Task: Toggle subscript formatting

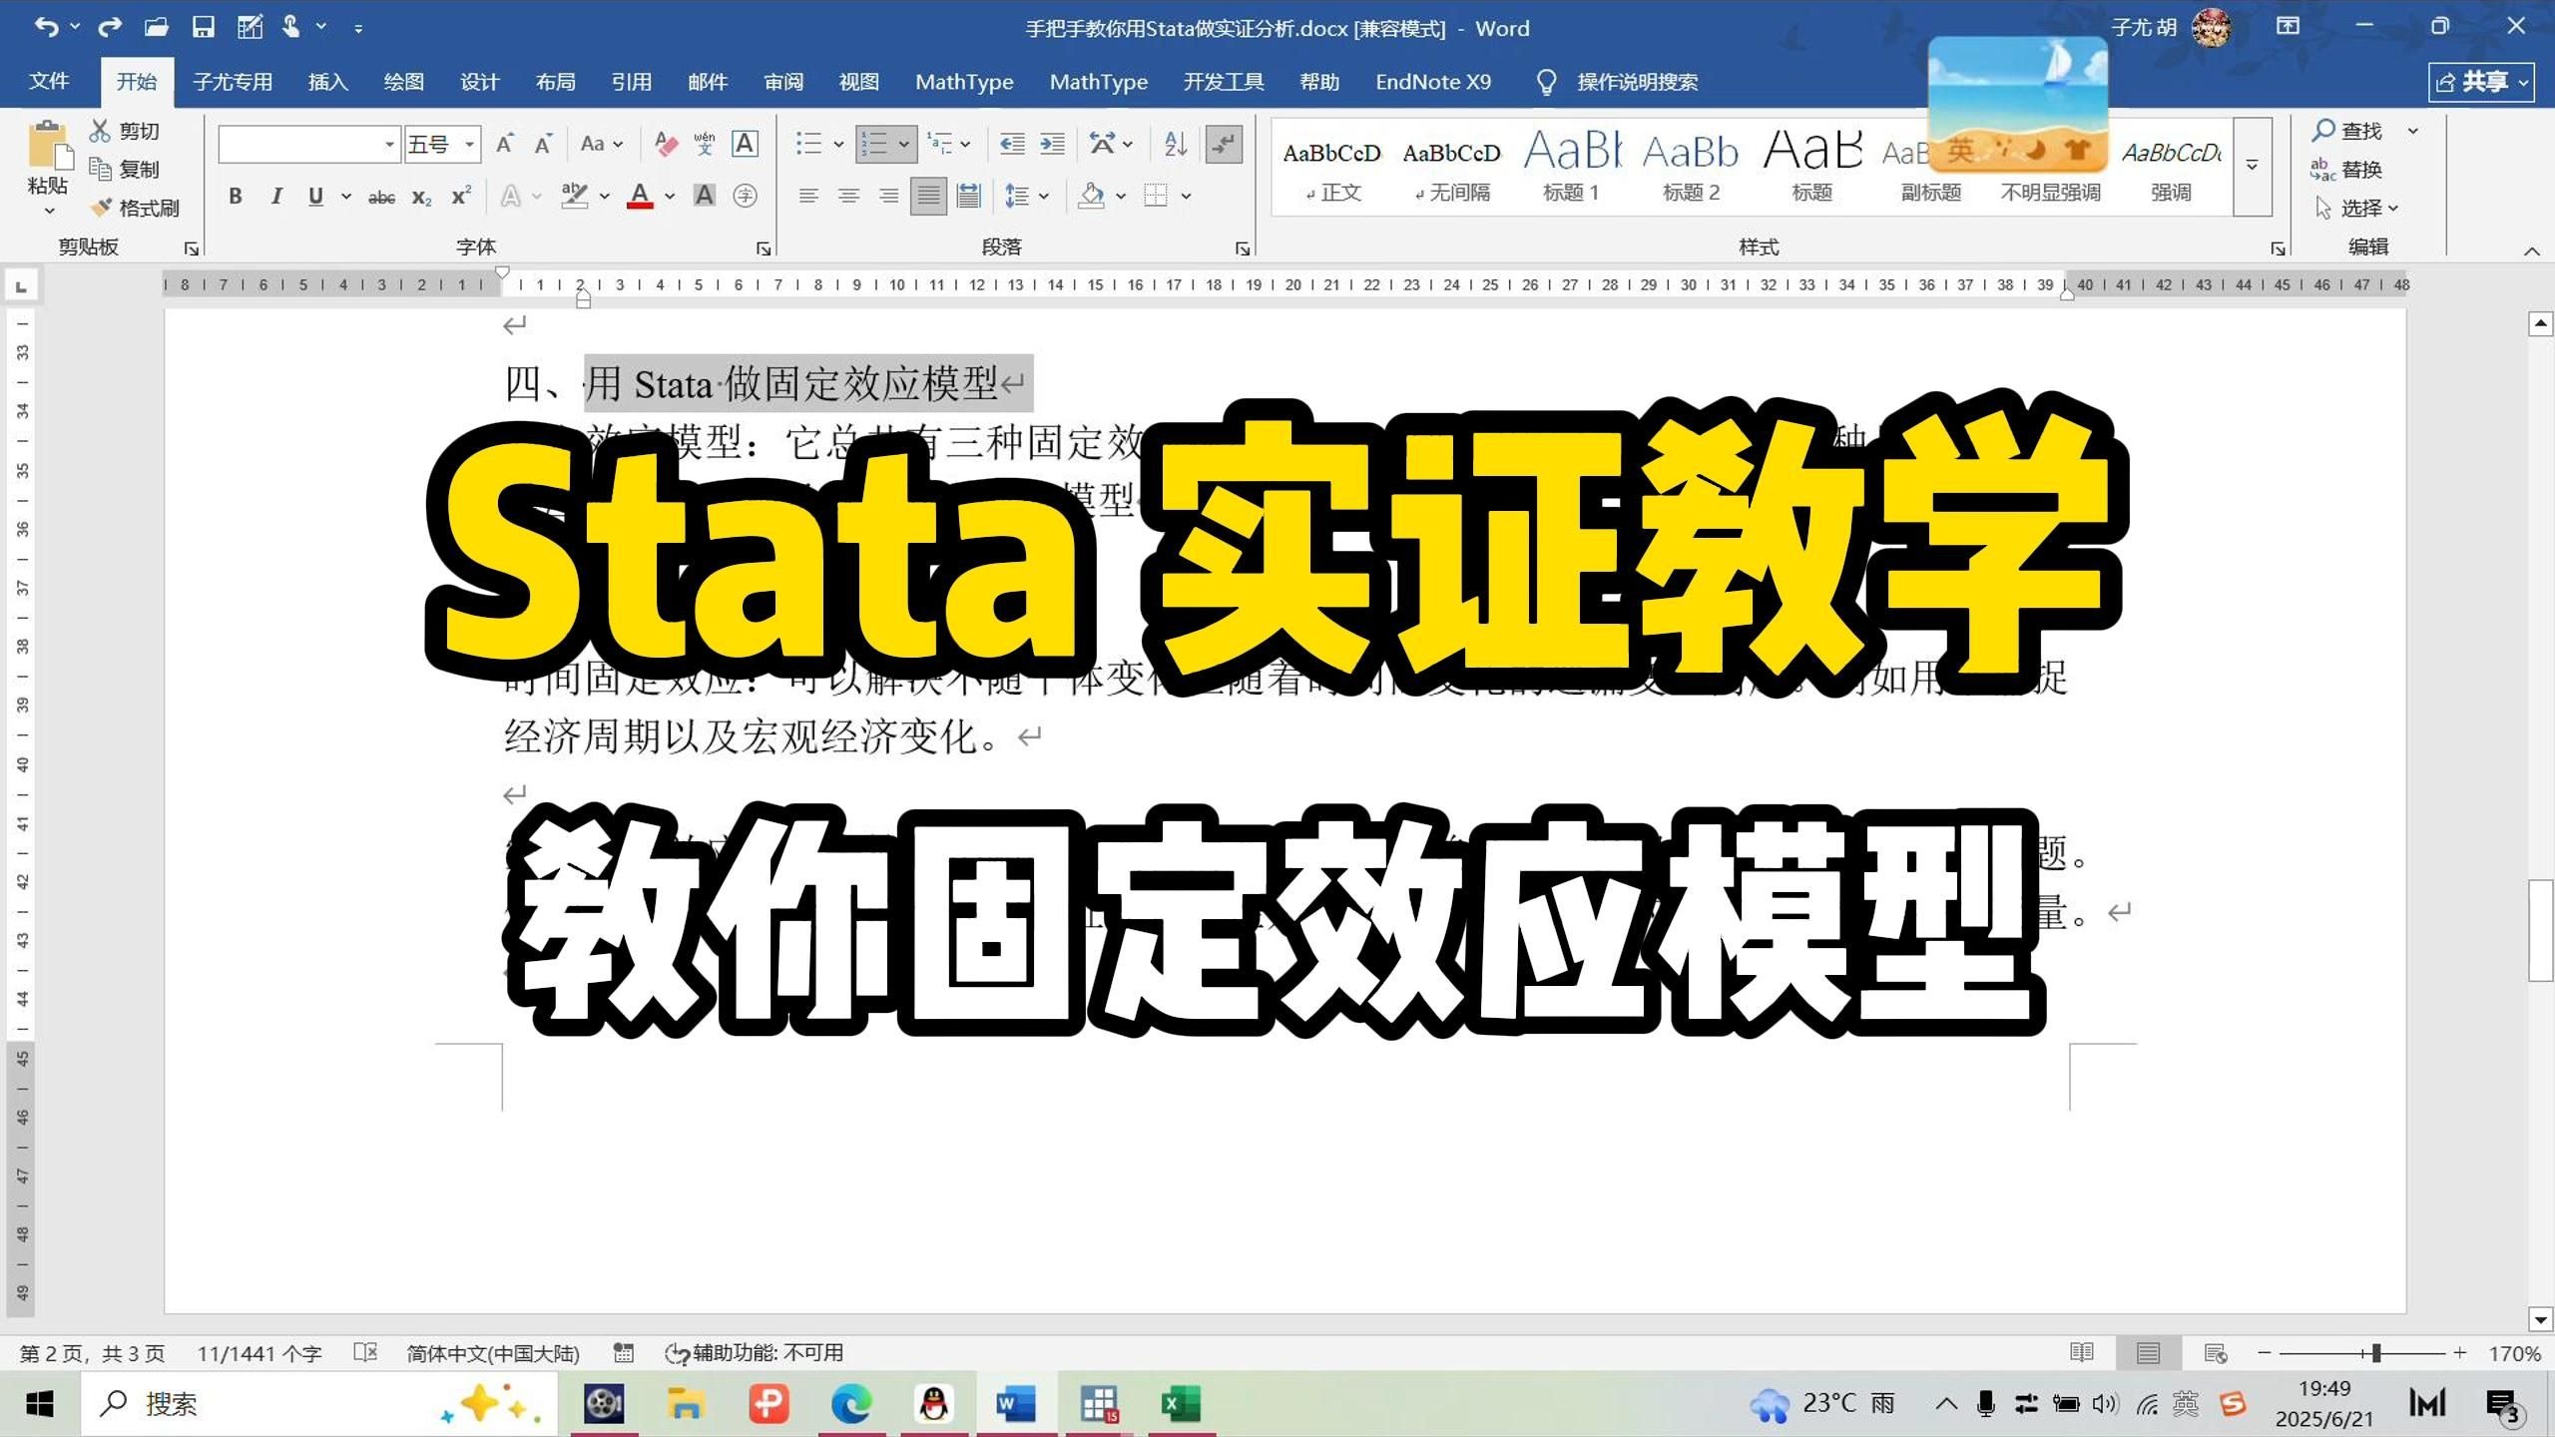Action: [x=420, y=196]
